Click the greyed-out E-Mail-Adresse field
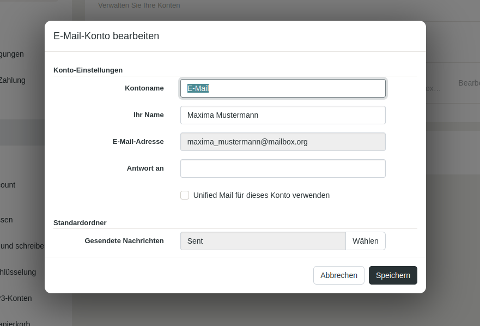The image size is (480, 326). [x=283, y=142]
